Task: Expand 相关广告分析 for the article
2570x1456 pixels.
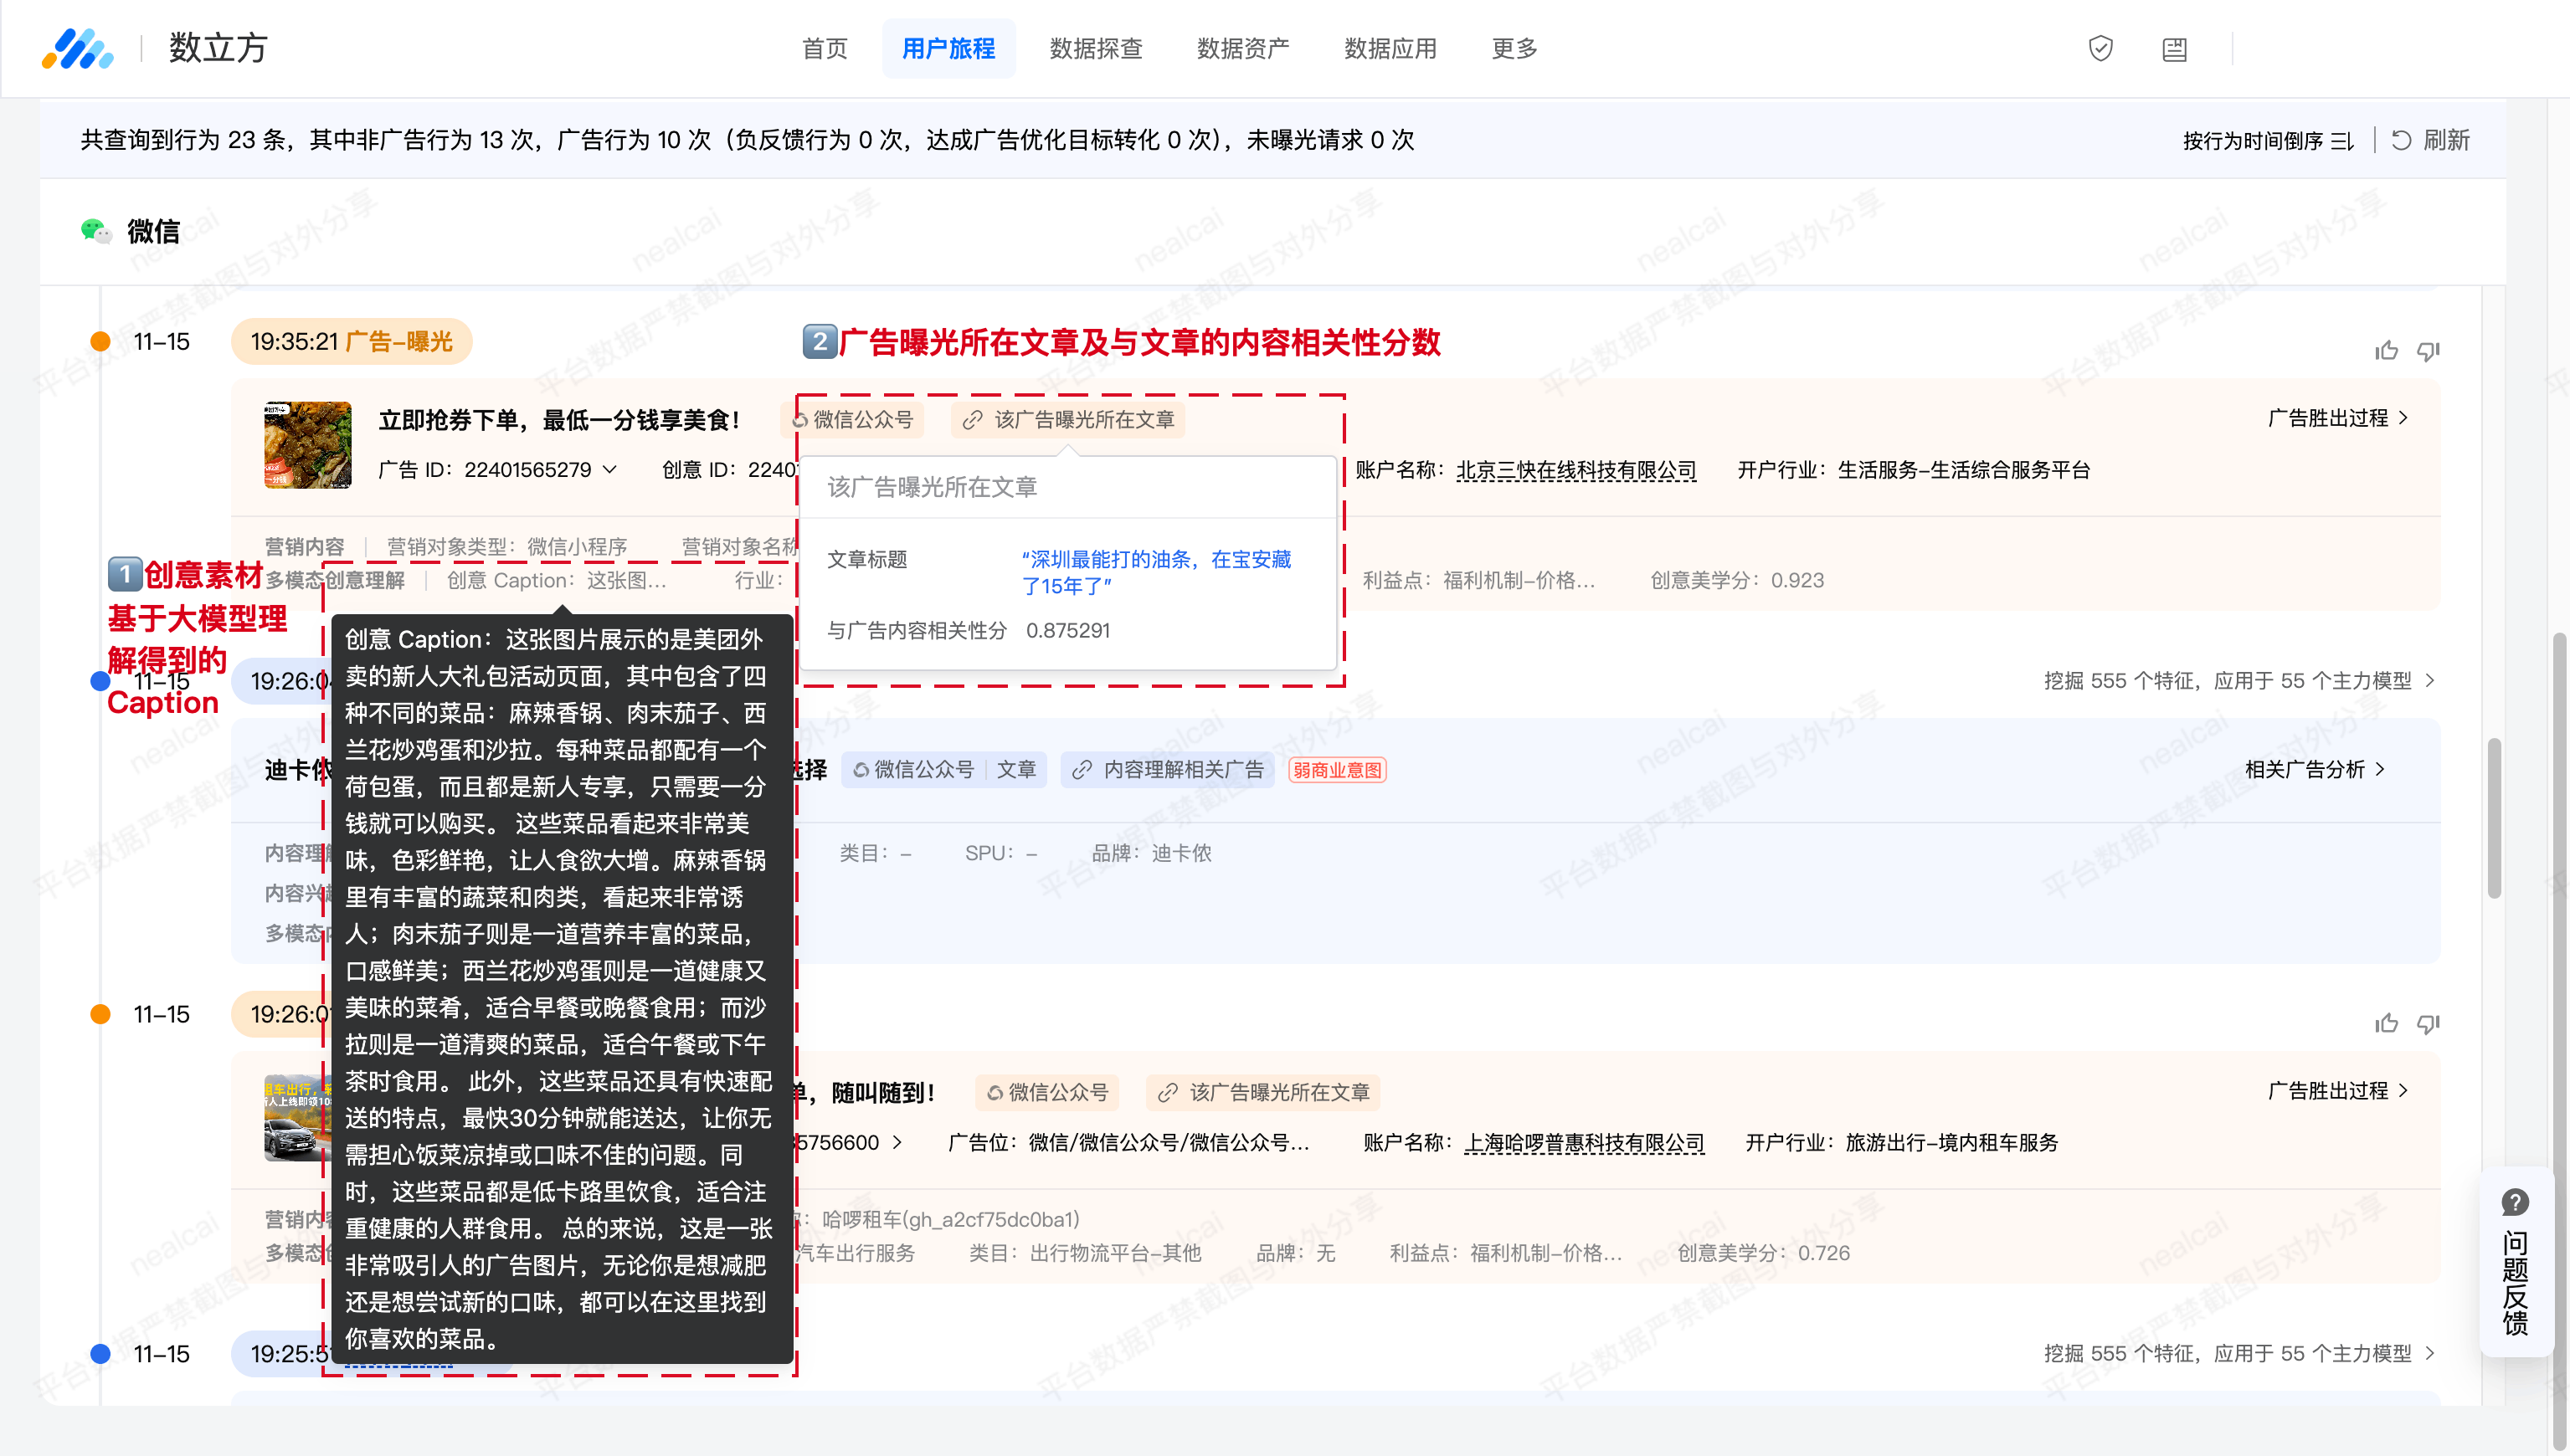Action: [x=2315, y=769]
